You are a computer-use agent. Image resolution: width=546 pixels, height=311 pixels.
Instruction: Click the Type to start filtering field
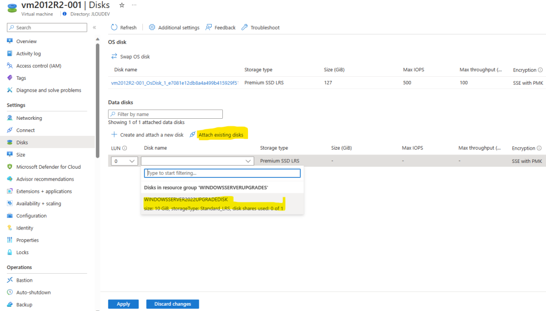click(222, 173)
